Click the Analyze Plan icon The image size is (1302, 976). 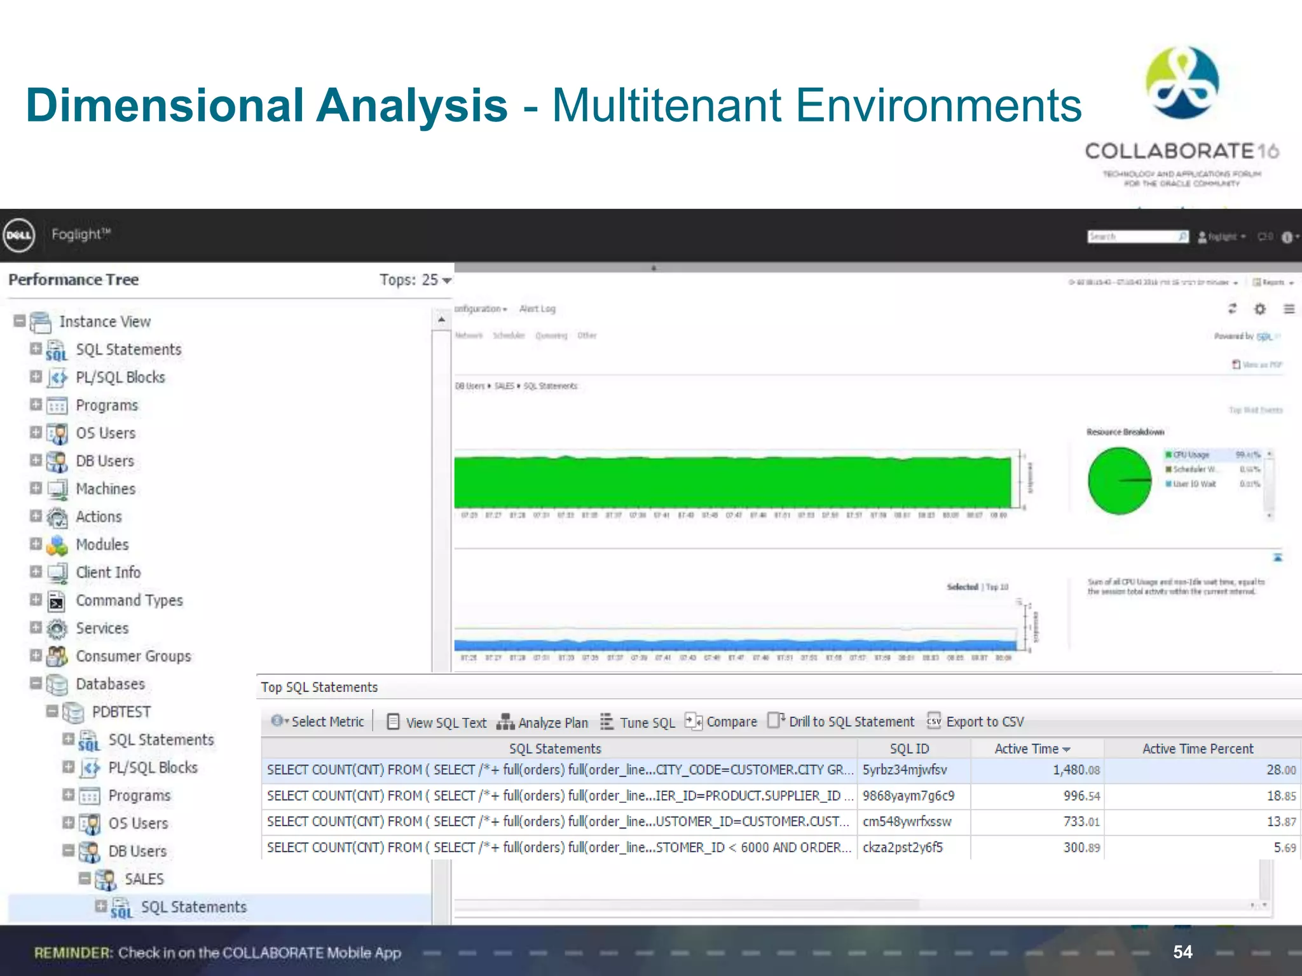505,722
